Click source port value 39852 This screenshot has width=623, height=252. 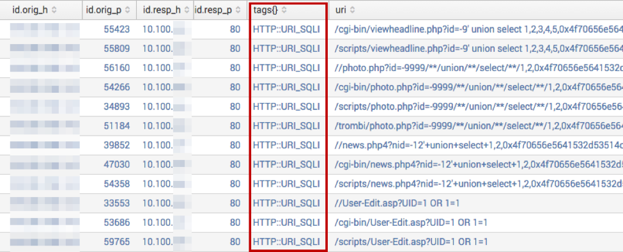click(117, 145)
